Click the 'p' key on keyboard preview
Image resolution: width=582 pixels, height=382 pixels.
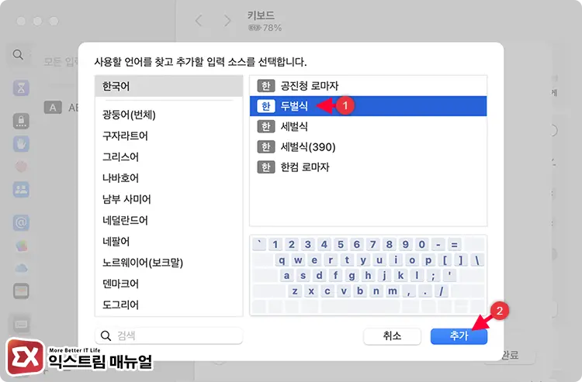click(x=428, y=260)
